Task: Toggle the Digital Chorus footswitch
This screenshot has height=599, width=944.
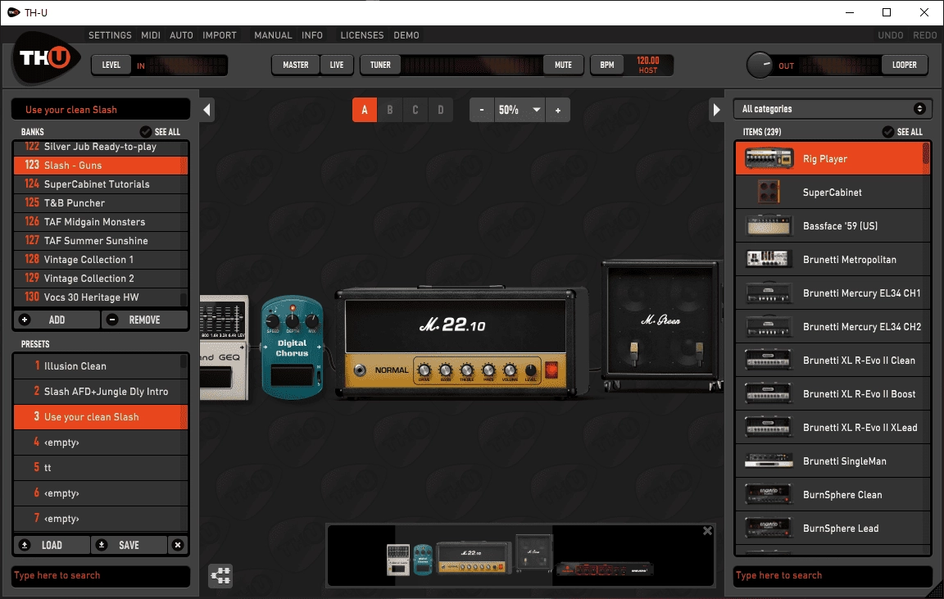Action: 292,376
